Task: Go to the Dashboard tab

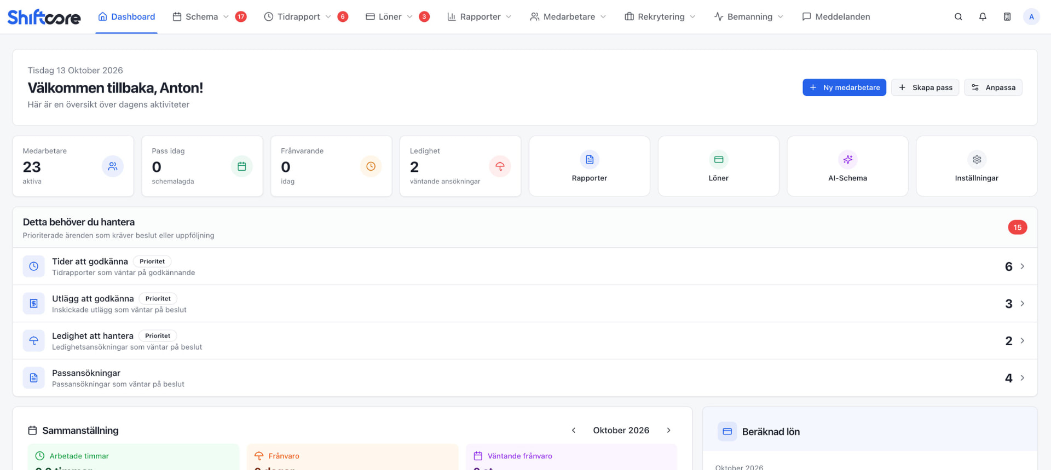Action: pyautogui.click(x=126, y=17)
